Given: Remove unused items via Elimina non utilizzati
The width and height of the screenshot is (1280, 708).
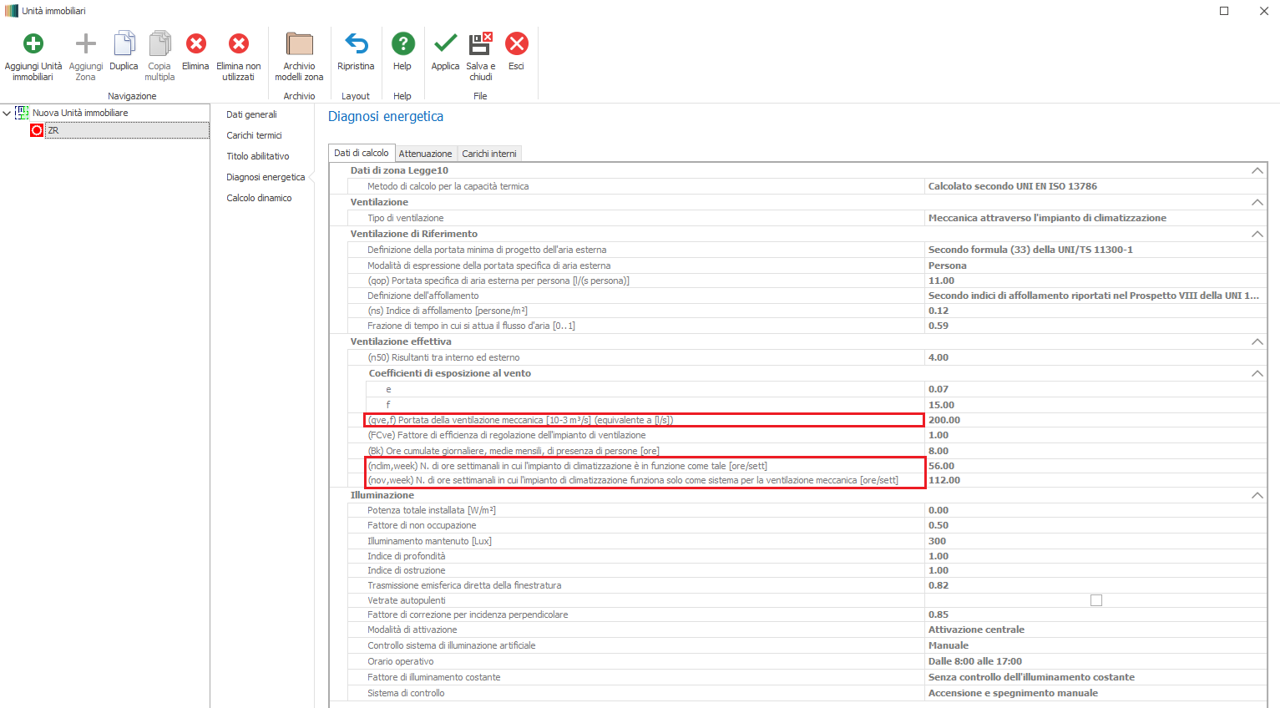Looking at the screenshot, I should pyautogui.click(x=239, y=44).
